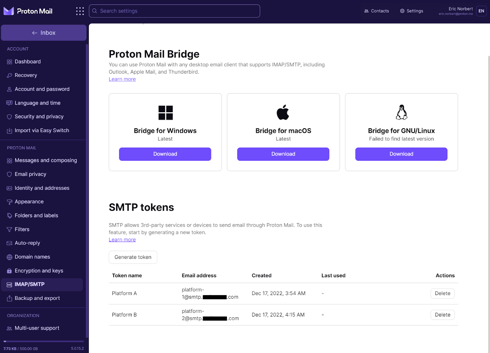Viewport: 490px width, 353px height.
Task: Open Backup and export settings
Action: click(x=37, y=298)
